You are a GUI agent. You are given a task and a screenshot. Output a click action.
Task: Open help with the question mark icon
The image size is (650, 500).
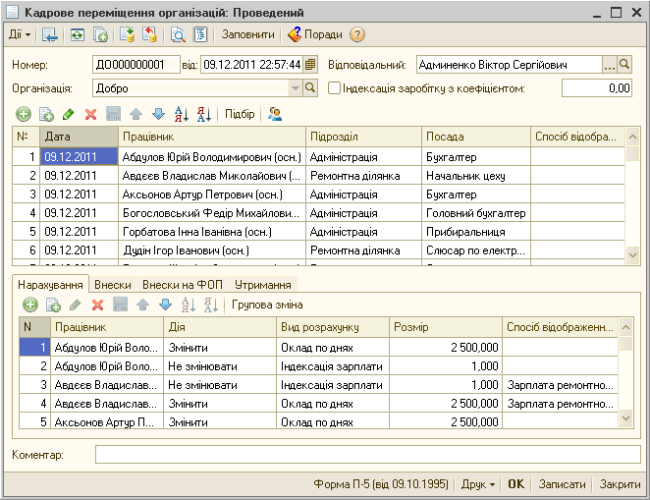click(x=357, y=34)
